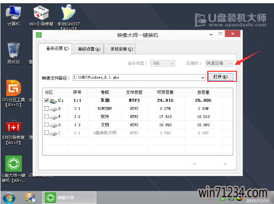The image size is (274, 204).
Task: Expand the 映像文件路径 path dropdown
Action: (x=203, y=78)
